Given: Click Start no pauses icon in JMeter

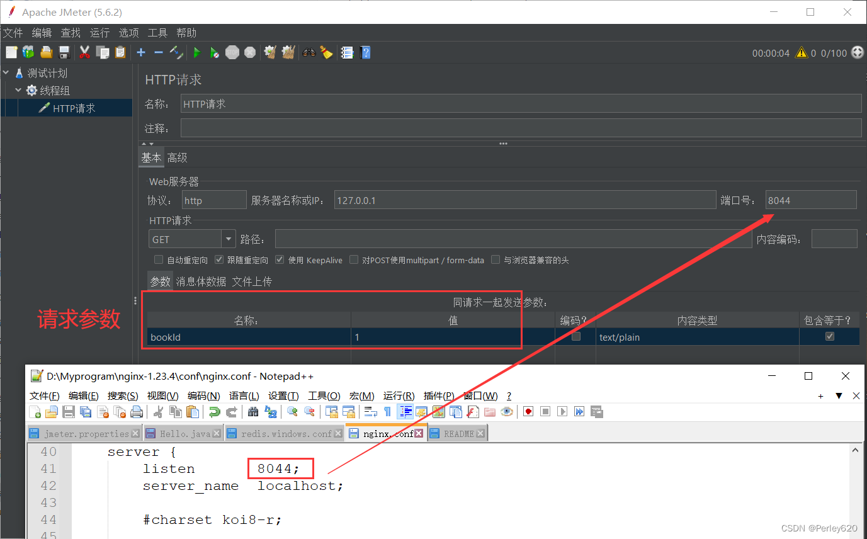Looking at the screenshot, I should pos(215,53).
